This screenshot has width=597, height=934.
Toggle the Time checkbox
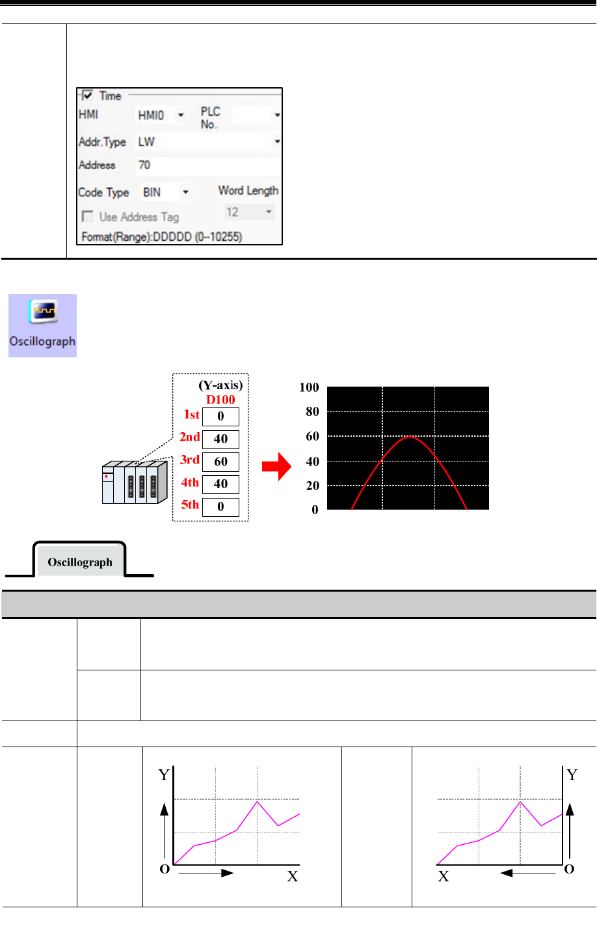[88, 95]
